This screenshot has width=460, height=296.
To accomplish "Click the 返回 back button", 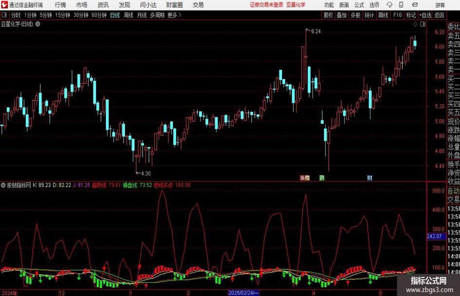I will point(439,15).
